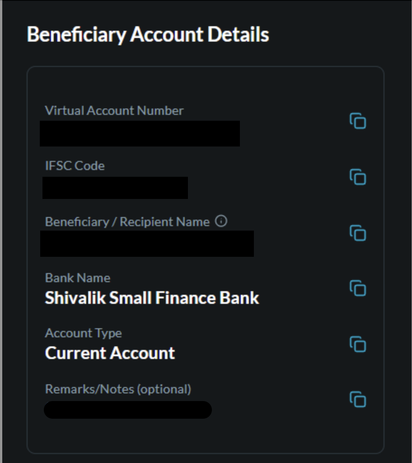This screenshot has height=463, width=412.
Task: Click the Beneficiary / Recipient Name label
Action: 127,222
